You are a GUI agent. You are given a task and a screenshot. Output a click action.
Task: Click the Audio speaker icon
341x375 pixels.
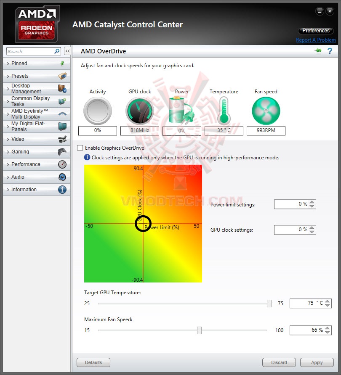coord(62,177)
